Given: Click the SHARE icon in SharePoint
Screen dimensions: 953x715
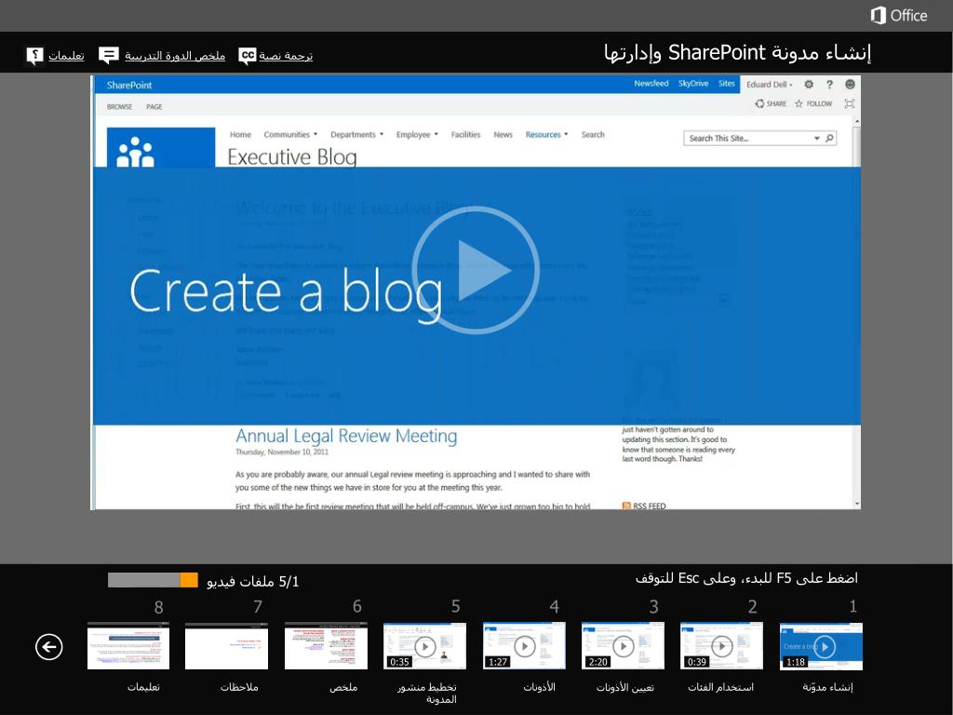Looking at the screenshot, I should 771,104.
